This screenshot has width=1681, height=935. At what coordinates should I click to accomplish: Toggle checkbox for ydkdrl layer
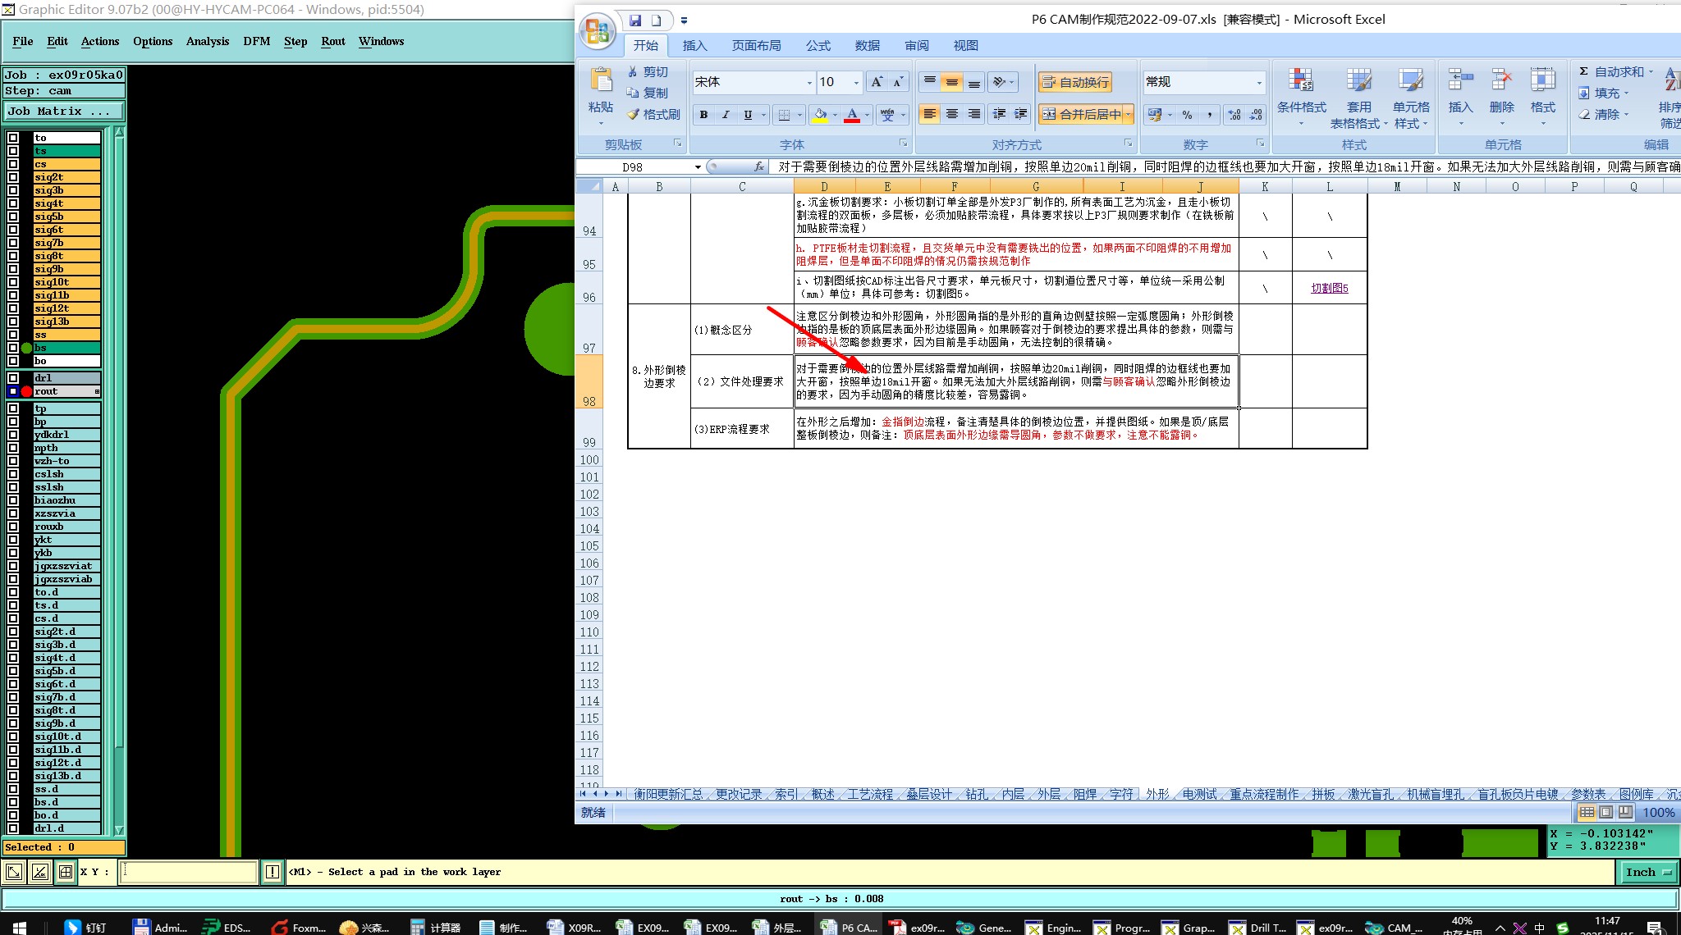coord(13,435)
